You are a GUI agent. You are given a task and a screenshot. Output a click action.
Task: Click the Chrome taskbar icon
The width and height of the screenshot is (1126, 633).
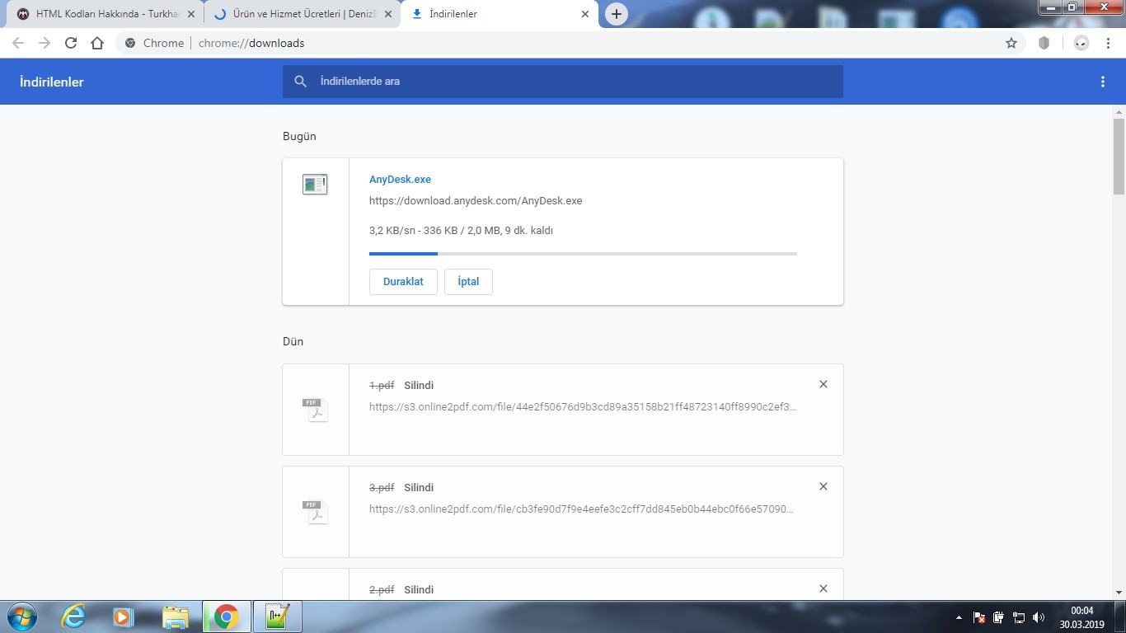226,617
